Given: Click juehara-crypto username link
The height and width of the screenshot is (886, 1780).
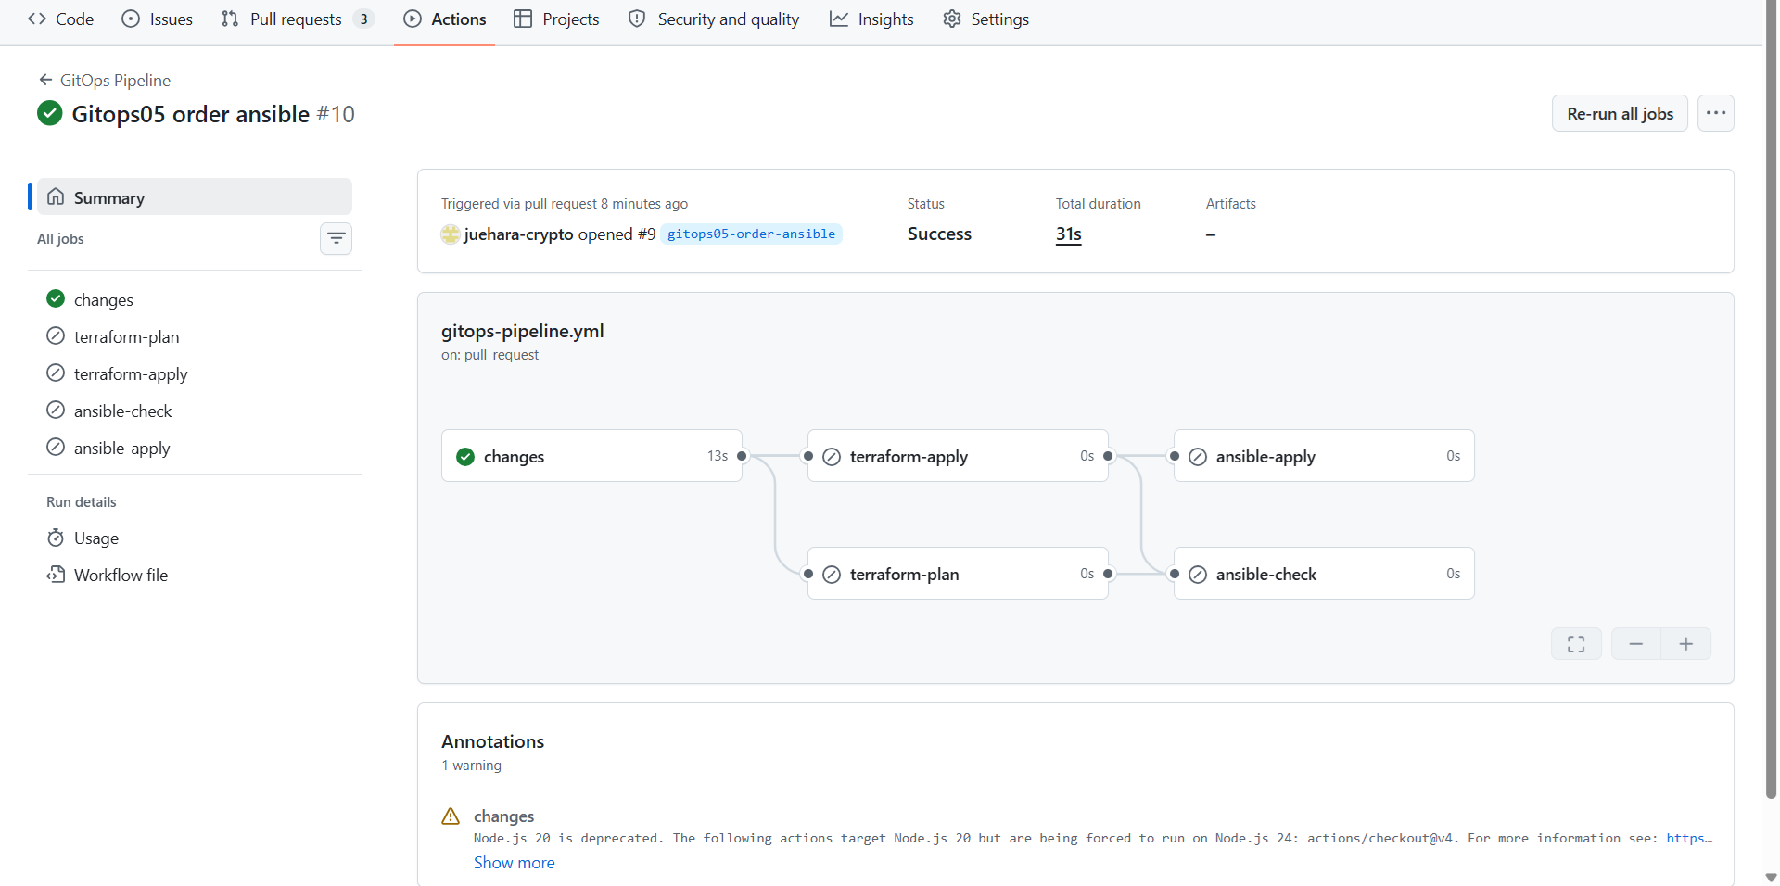Looking at the screenshot, I should coord(518,234).
